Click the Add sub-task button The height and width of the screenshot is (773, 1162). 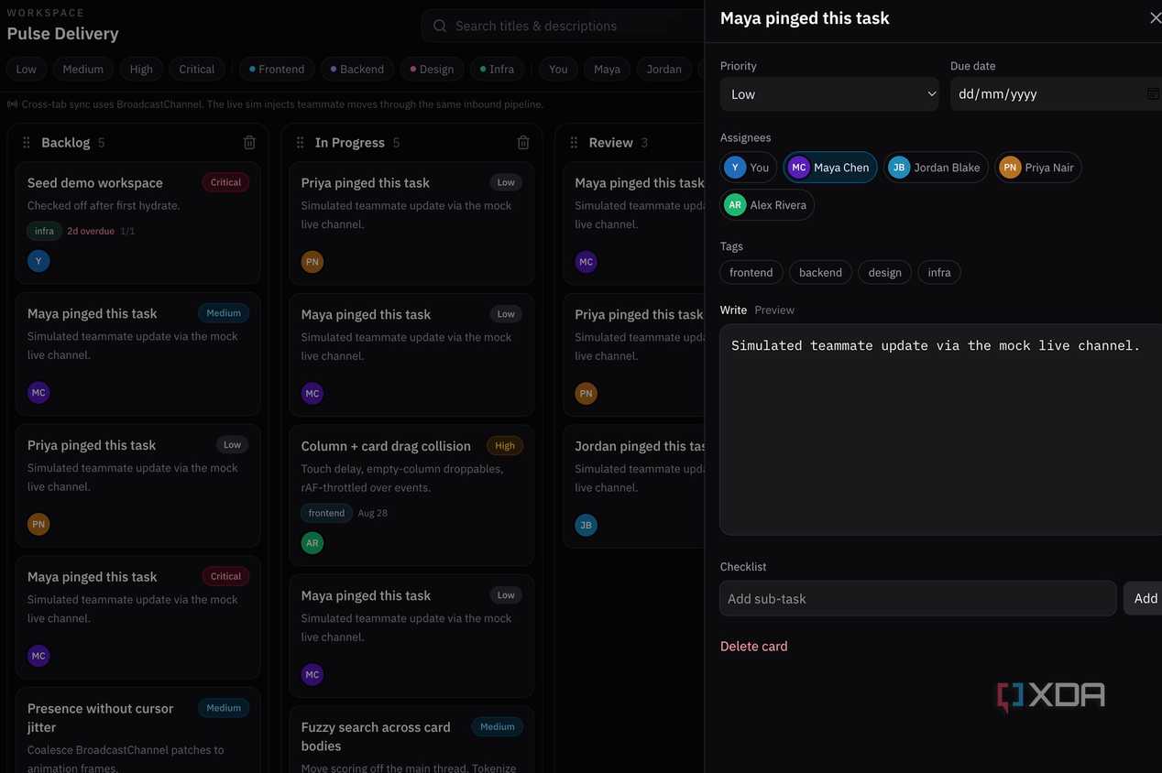coord(1144,598)
